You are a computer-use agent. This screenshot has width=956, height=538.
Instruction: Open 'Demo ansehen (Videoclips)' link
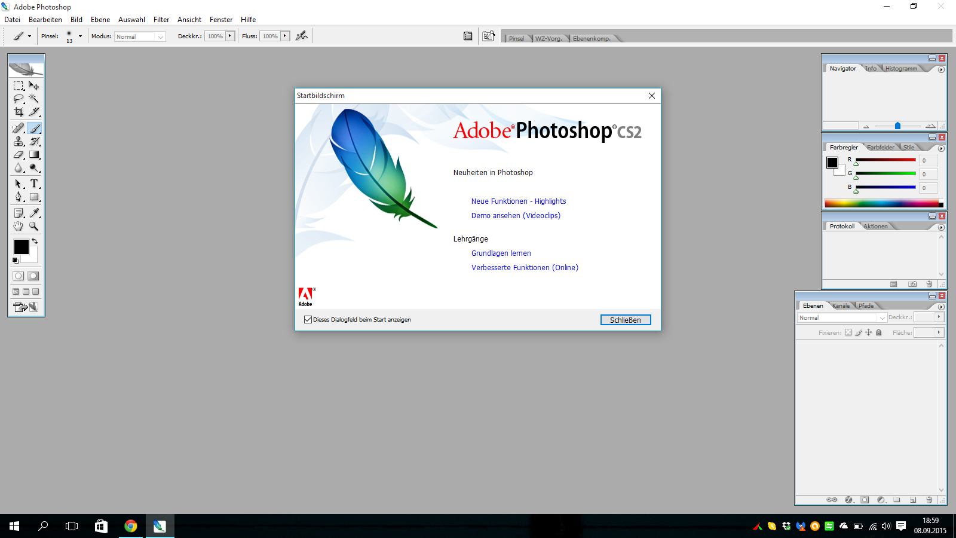(516, 216)
